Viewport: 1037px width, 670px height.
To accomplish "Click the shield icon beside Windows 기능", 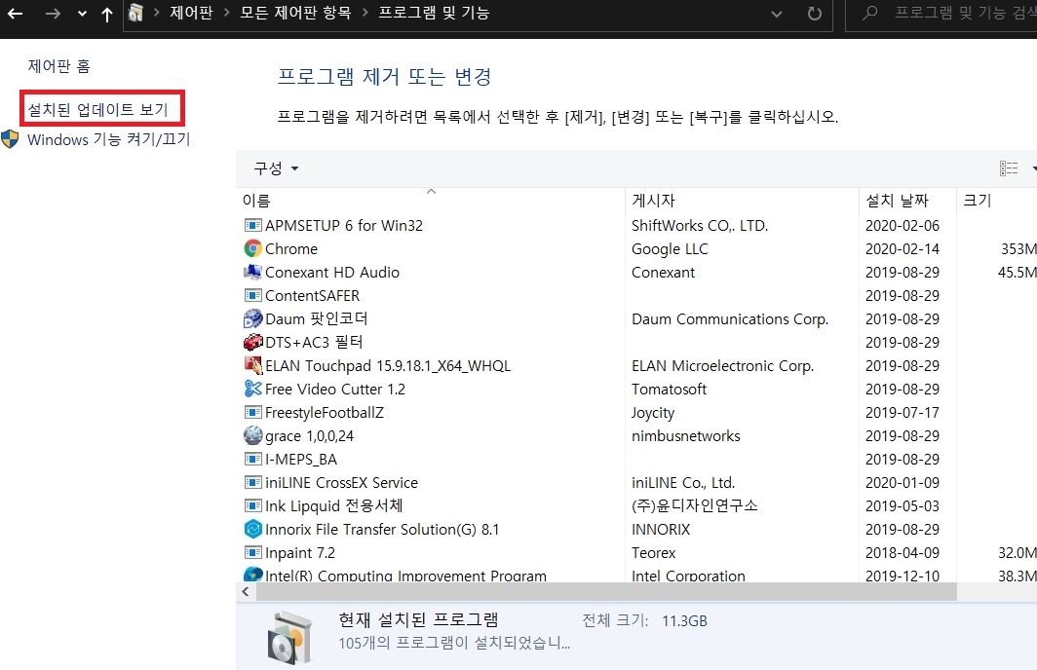I will click(x=10, y=139).
